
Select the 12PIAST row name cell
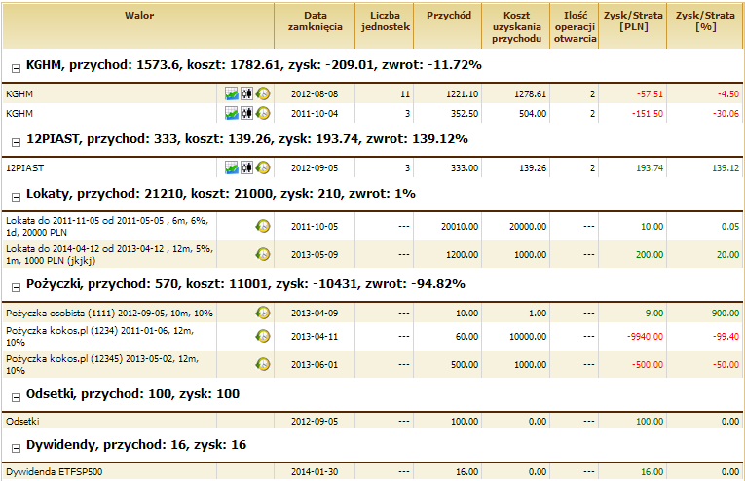coord(110,168)
